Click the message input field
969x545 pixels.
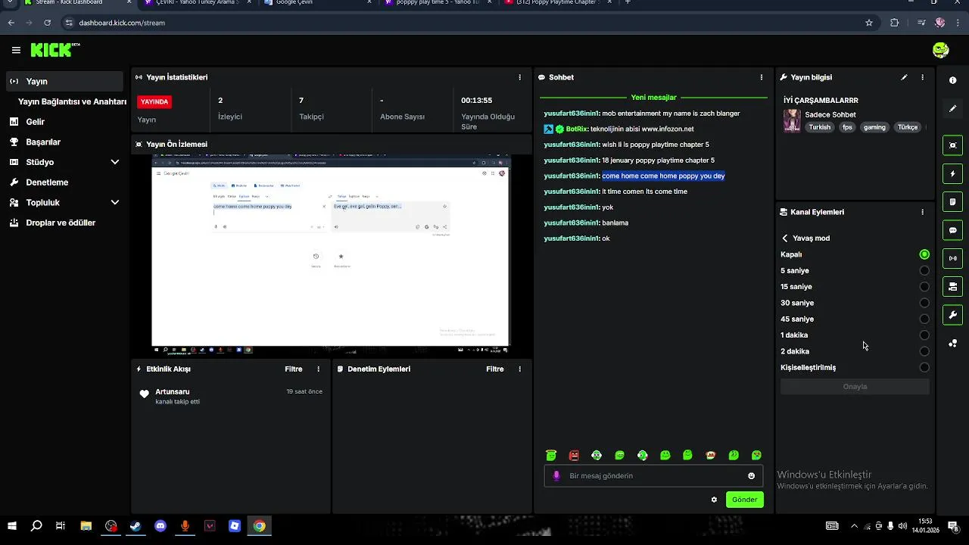(653, 475)
